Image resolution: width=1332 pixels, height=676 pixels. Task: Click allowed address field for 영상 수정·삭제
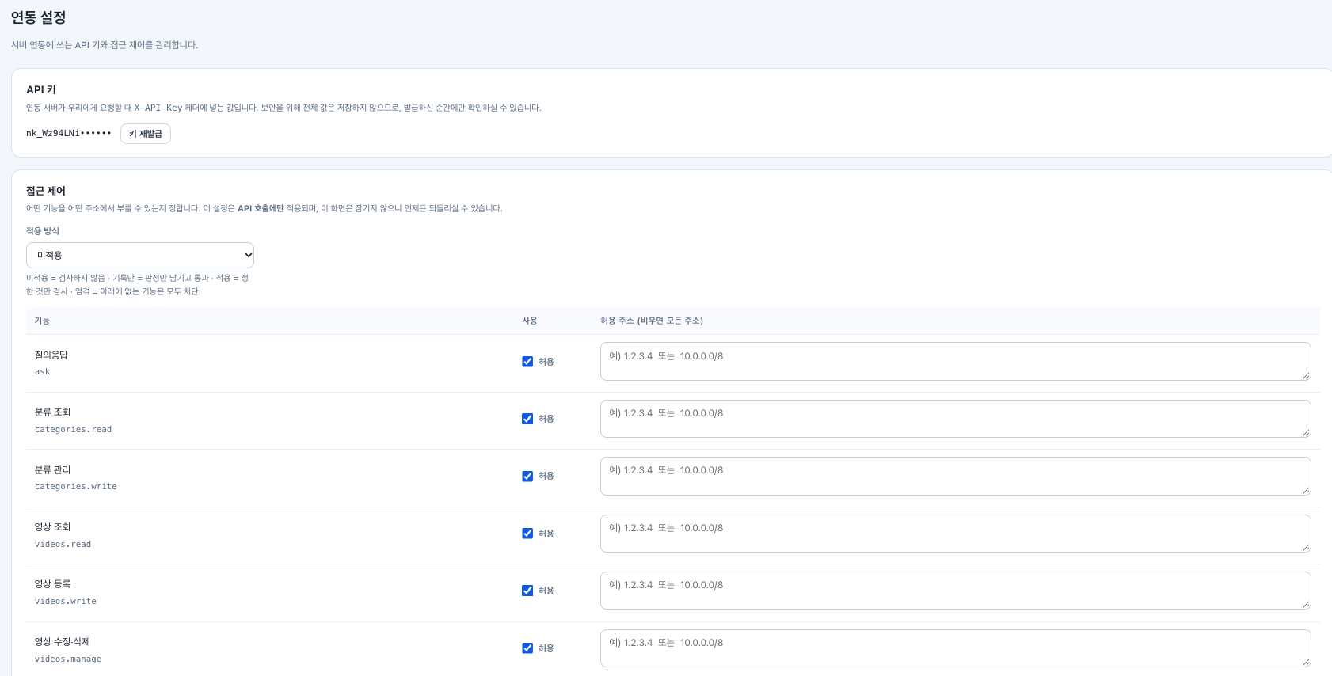[x=956, y=648]
